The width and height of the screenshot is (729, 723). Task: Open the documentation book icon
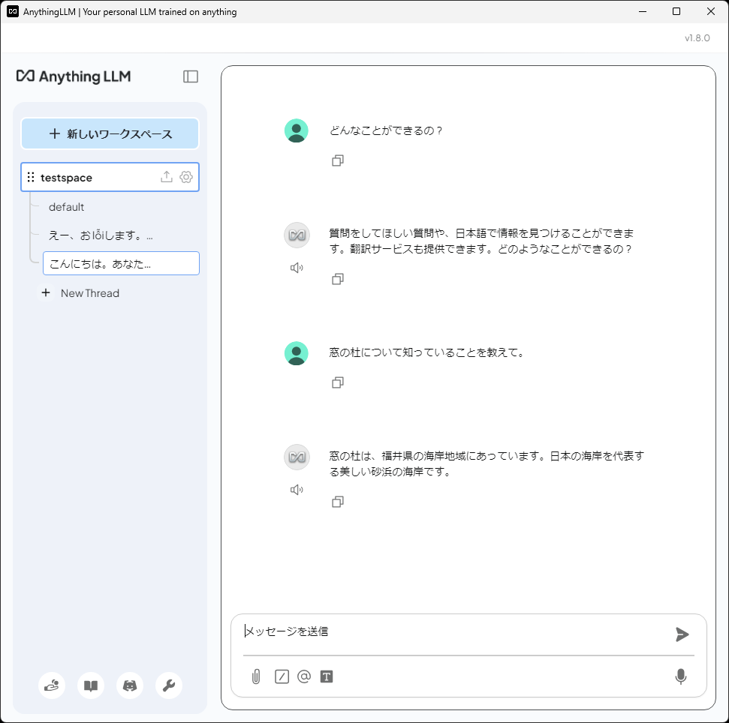point(90,685)
